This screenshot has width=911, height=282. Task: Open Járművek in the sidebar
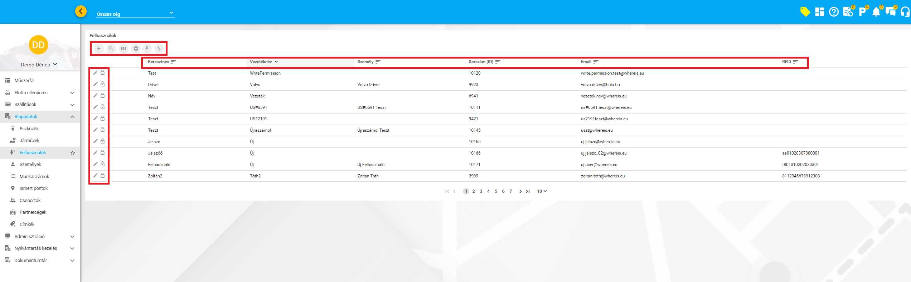[29, 141]
